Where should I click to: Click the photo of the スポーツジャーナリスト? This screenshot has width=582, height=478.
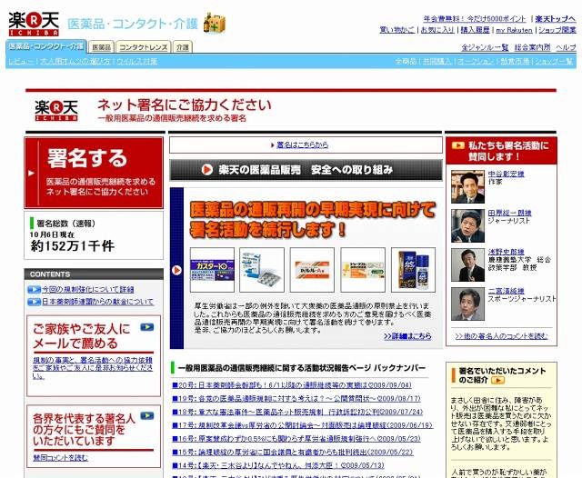[x=467, y=304]
